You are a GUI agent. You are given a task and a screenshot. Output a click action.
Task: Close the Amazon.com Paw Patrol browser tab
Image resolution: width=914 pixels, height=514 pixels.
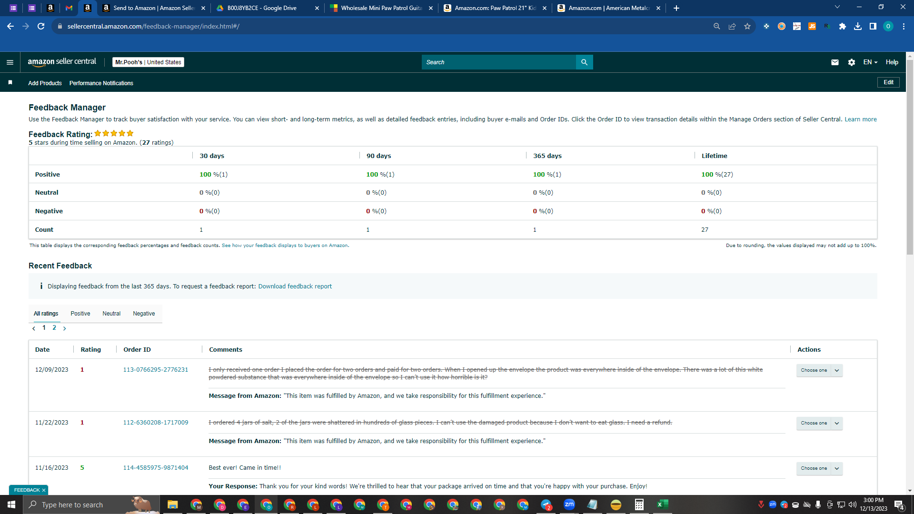545,8
